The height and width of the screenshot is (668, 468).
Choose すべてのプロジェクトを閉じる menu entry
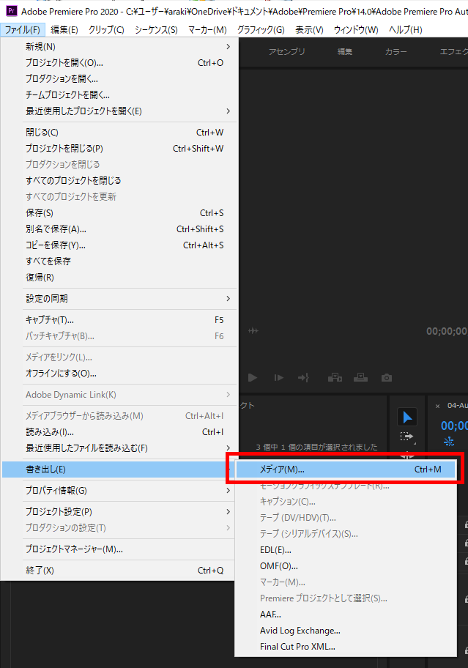pyautogui.click(x=119, y=181)
